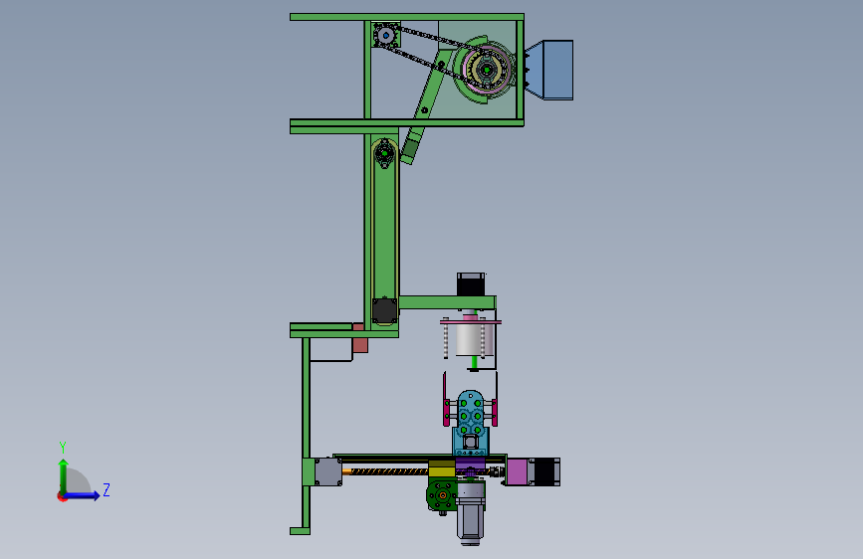Click the Y axis label
This screenshot has width=863, height=559.
63,448
